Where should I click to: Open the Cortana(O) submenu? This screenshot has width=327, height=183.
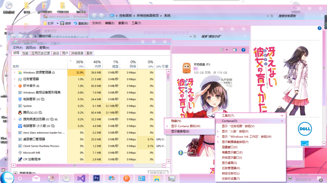[x=250, y=121]
